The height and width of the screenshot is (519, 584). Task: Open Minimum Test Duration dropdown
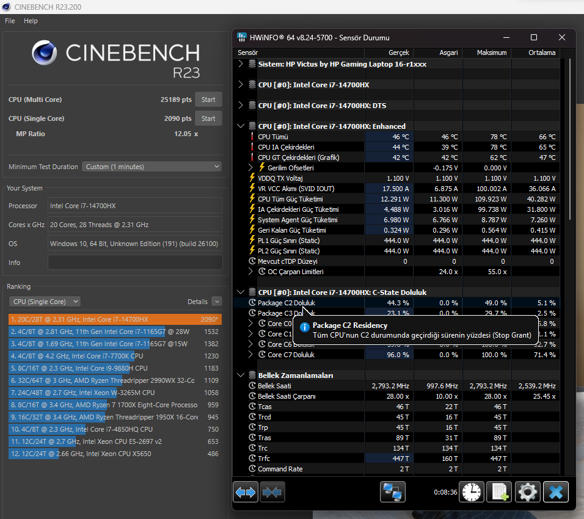(151, 167)
